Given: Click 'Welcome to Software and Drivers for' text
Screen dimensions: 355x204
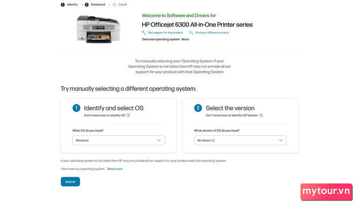Looking at the screenshot, I should click(x=179, y=16).
